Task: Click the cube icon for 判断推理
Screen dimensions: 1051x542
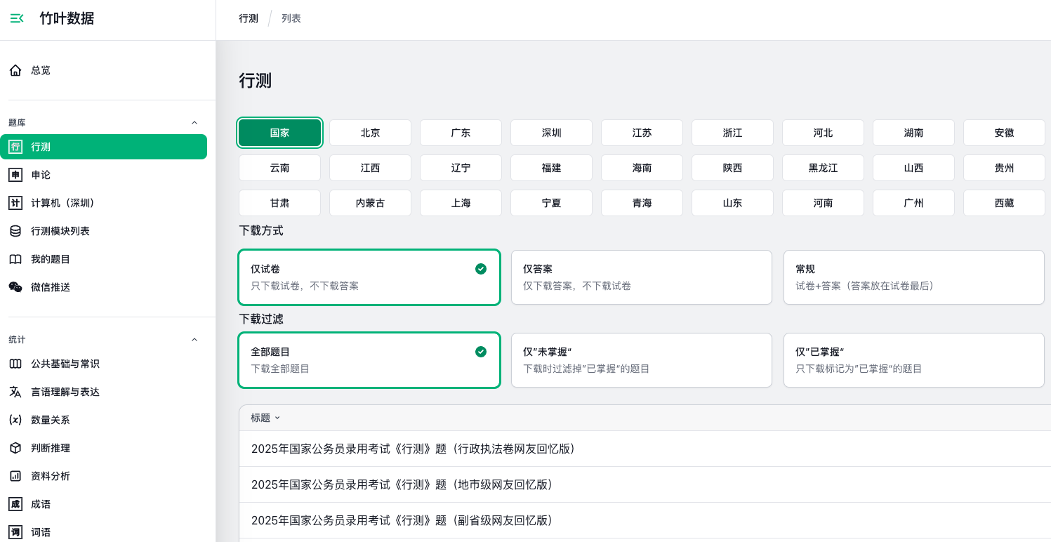Action: [15, 448]
